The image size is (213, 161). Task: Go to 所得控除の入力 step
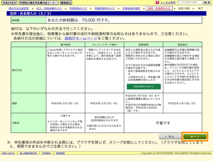(x=78, y=8)
